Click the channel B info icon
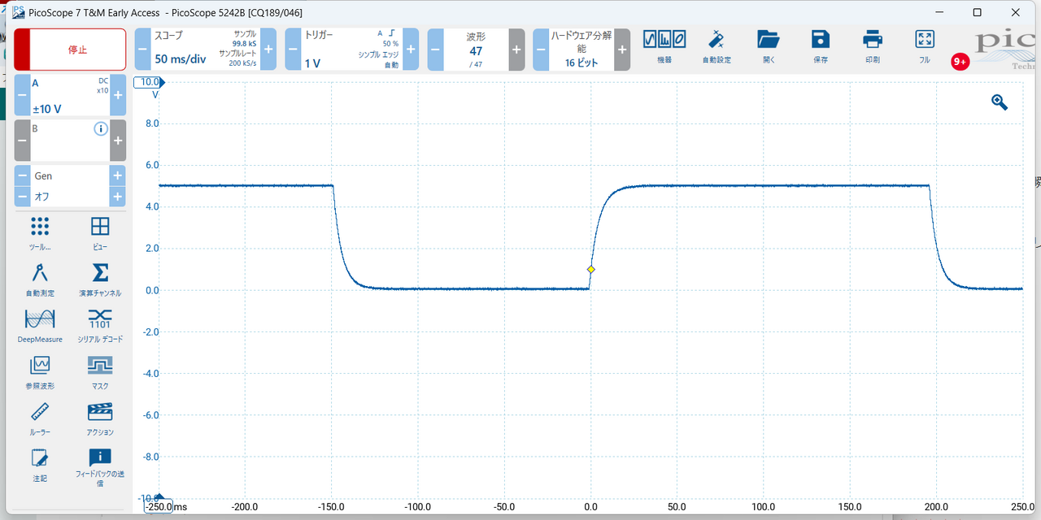This screenshot has height=520, width=1041. 100,129
